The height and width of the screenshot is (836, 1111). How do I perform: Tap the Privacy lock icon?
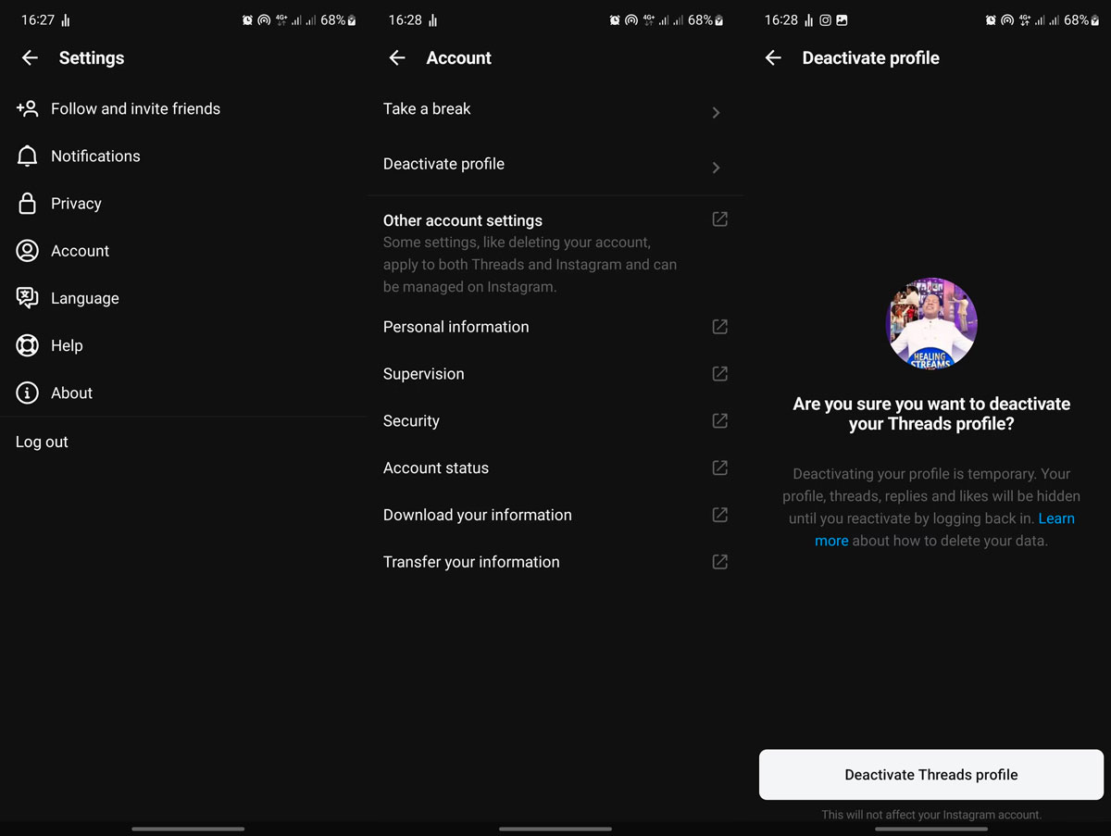pyautogui.click(x=28, y=204)
